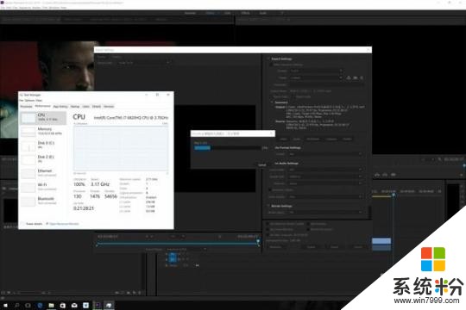The width and height of the screenshot is (466, 310).
Task: Open taskbar search icon
Action: (x=16, y=305)
